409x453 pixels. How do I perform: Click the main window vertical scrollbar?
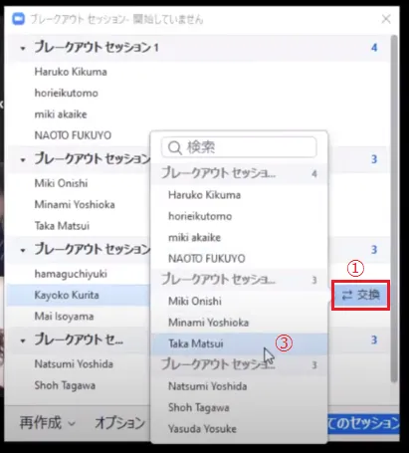(x=394, y=209)
